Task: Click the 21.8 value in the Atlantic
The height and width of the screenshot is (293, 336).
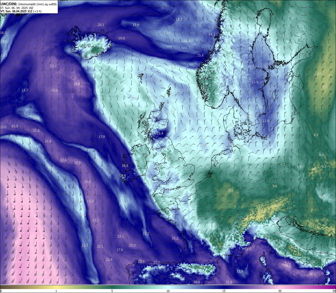Action: 48,141
